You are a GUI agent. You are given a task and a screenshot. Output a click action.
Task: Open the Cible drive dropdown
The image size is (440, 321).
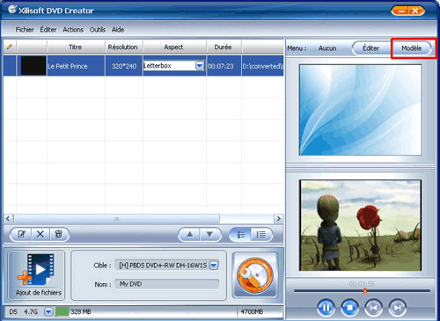pyautogui.click(x=214, y=266)
